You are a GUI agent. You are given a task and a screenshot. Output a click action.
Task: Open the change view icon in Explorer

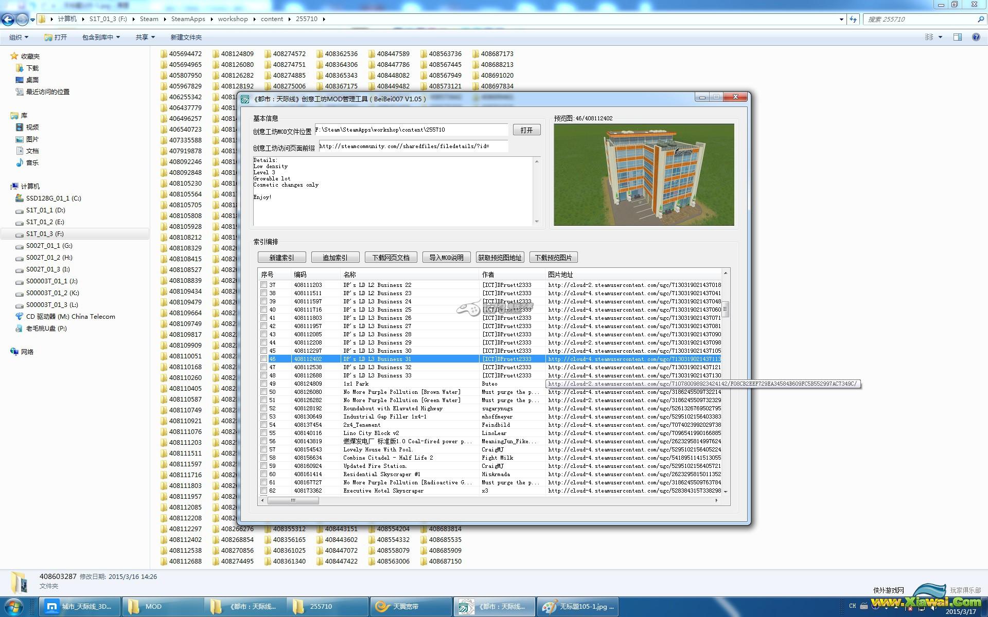929,37
